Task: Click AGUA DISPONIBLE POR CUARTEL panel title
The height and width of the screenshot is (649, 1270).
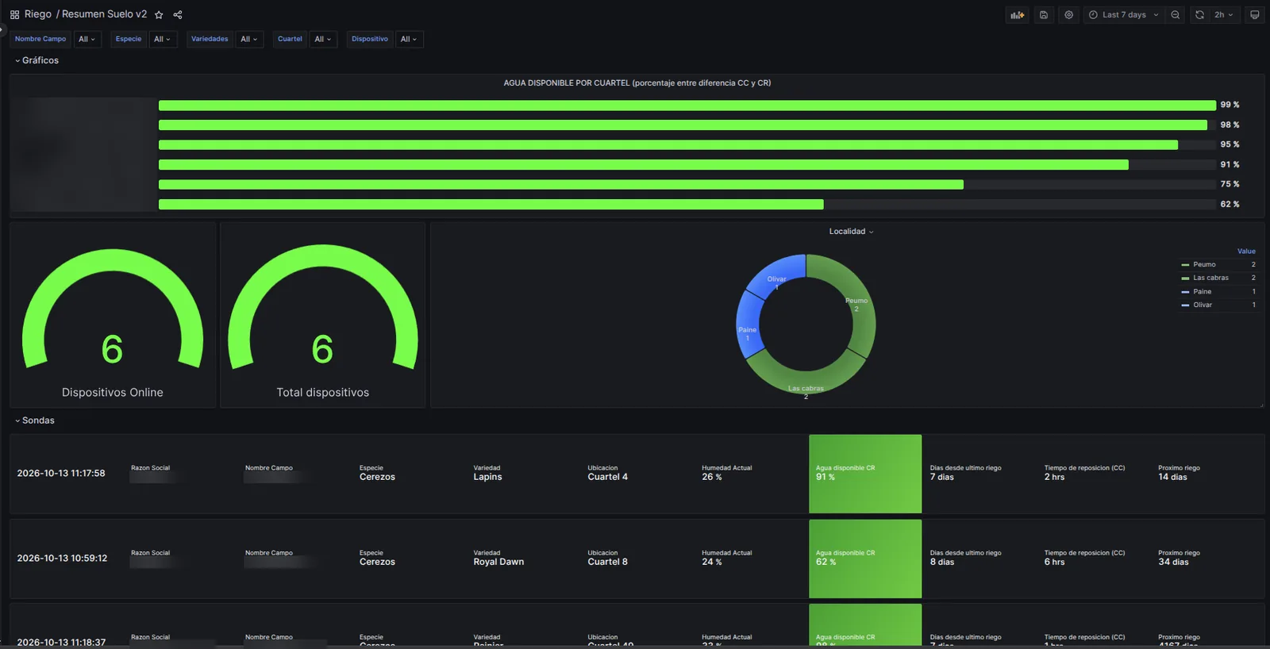Action: 637,83
